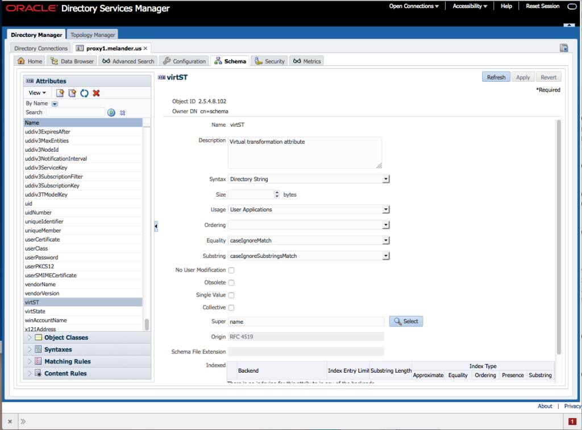Create a new attribute with the New icon

pos(60,93)
